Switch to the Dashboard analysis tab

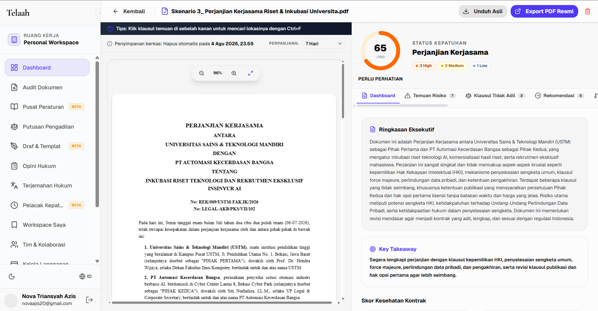(378, 96)
